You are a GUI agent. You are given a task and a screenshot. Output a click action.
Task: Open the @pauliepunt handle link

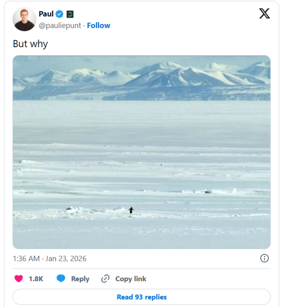point(61,25)
